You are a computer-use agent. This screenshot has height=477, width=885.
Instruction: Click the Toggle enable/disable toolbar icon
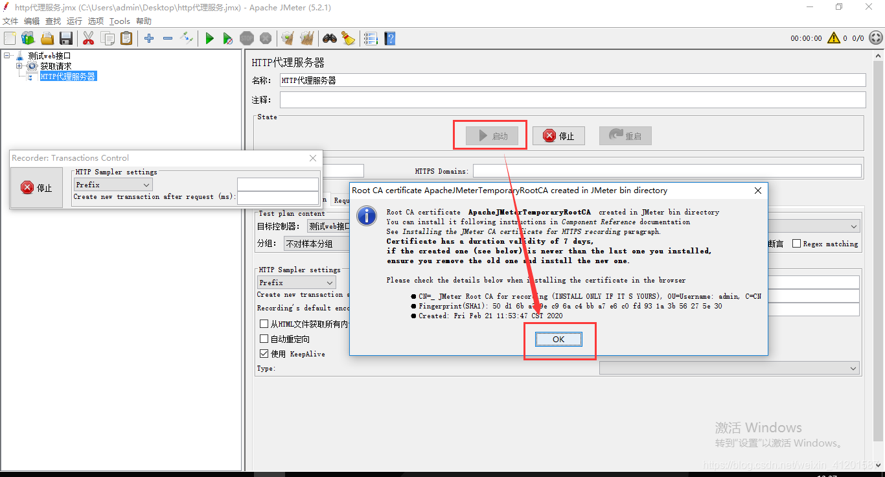tap(187, 38)
